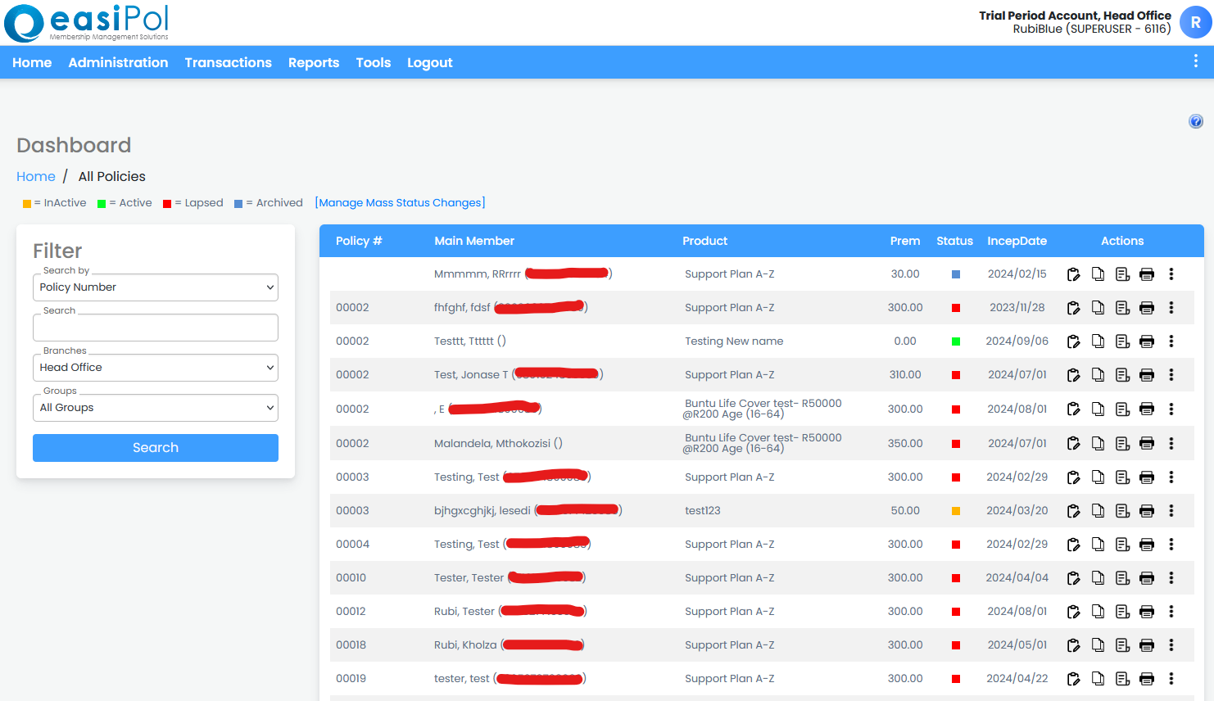Click the duplicate documents icon for fhfghf, fdsf

(x=1098, y=307)
